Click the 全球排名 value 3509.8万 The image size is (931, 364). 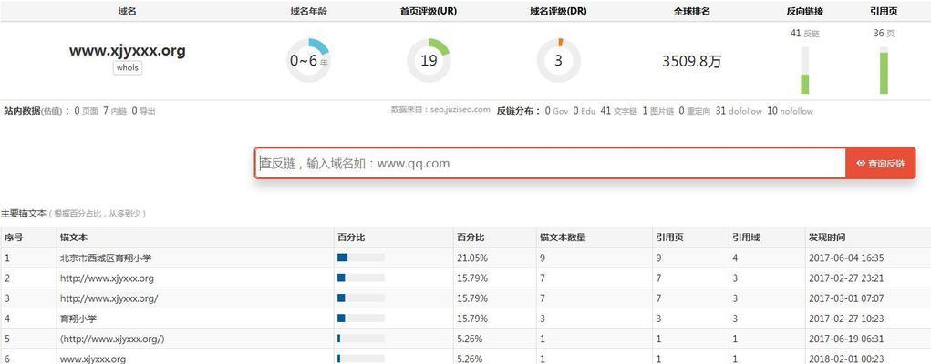coord(691,62)
